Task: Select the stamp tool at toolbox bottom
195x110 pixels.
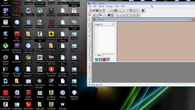Action: pos(90,81)
